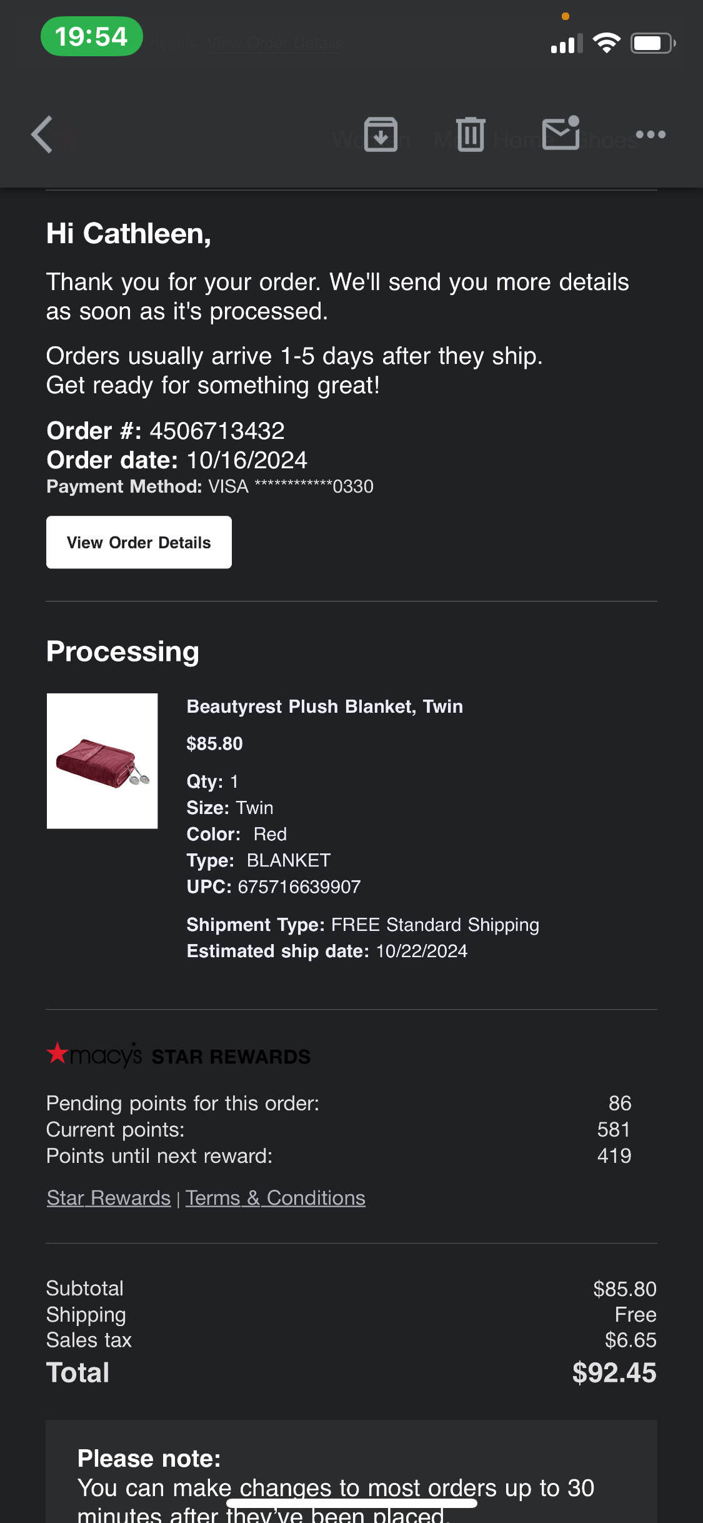Tap the red blanket product thumbnail
The height and width of the screenshot is (1523, 703).
click(x=102, y=761)
